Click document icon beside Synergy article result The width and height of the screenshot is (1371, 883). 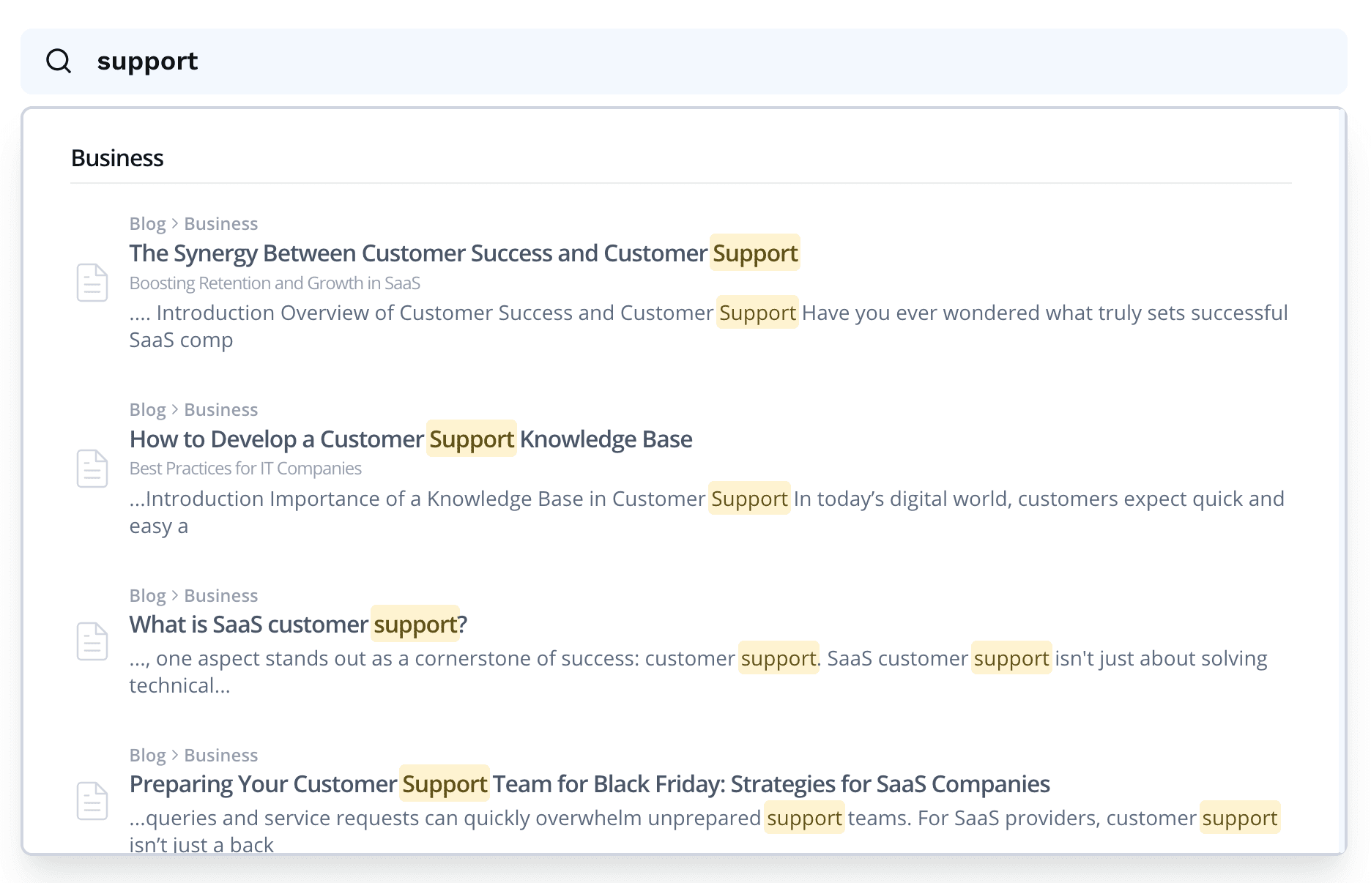[x=92, y=283]
